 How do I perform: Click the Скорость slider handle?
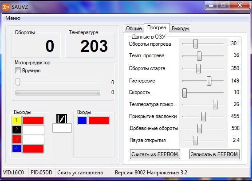pos(185,93)
